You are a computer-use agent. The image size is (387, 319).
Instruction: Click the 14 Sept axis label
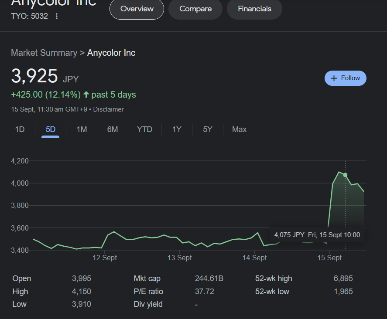pos(254,258)
